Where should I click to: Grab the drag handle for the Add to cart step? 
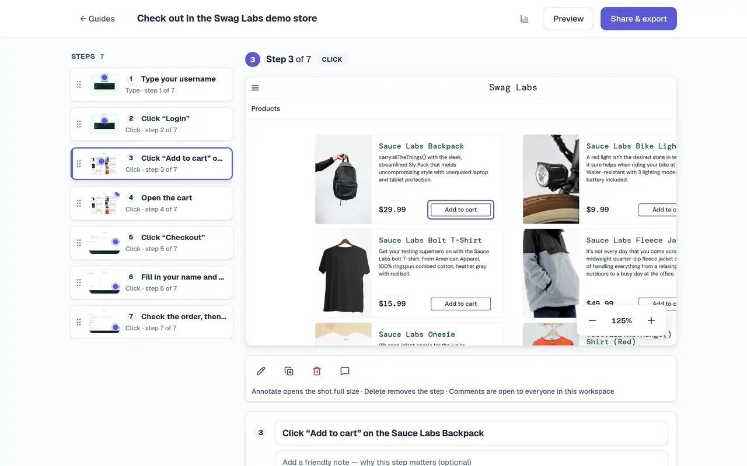pos(79,164)
